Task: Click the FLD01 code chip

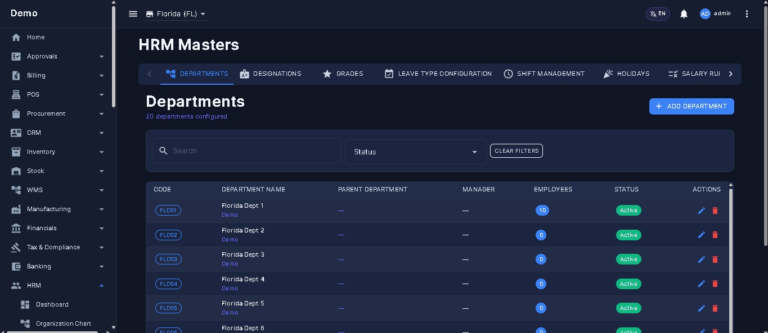Action: (x=168, y=211)
